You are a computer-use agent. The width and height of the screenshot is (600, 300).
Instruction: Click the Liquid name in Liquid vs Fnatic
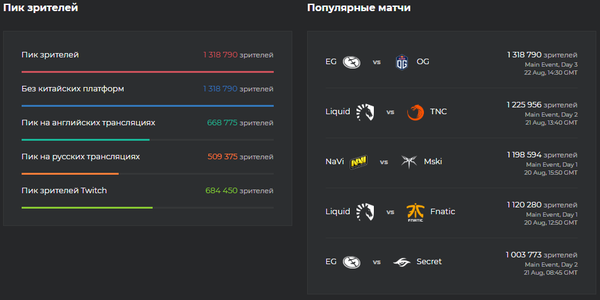point(338,212)
